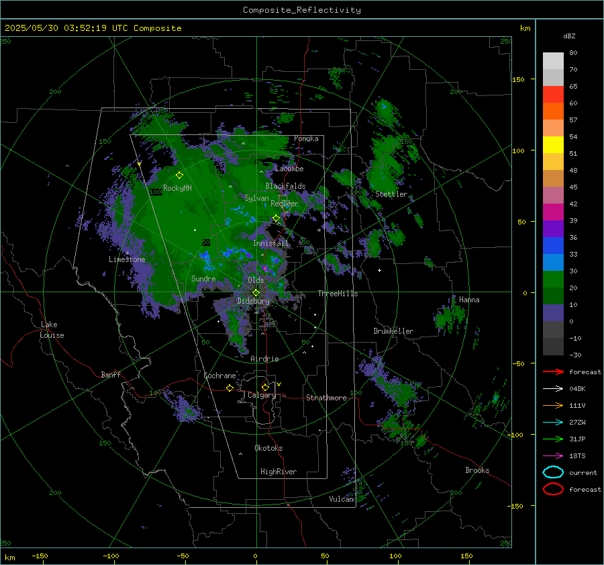Click the Vulcan city label
Viewport: 604px width, 565px height.
[342, 499]
